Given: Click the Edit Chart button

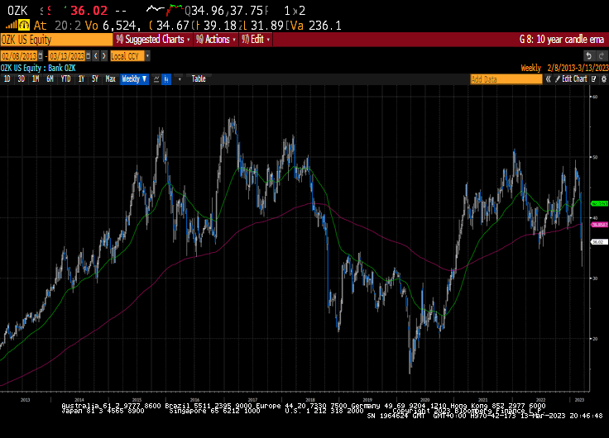Looking at the screenshot, I should pyautogui.click(x=571, y=79).
